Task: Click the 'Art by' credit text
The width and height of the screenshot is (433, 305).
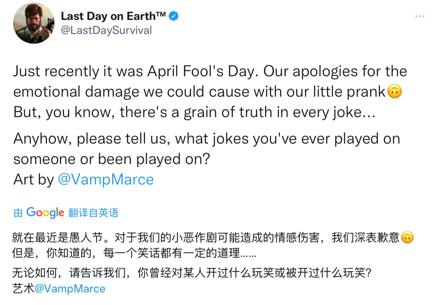Action: pyautogui.click(x=34, y=179)
